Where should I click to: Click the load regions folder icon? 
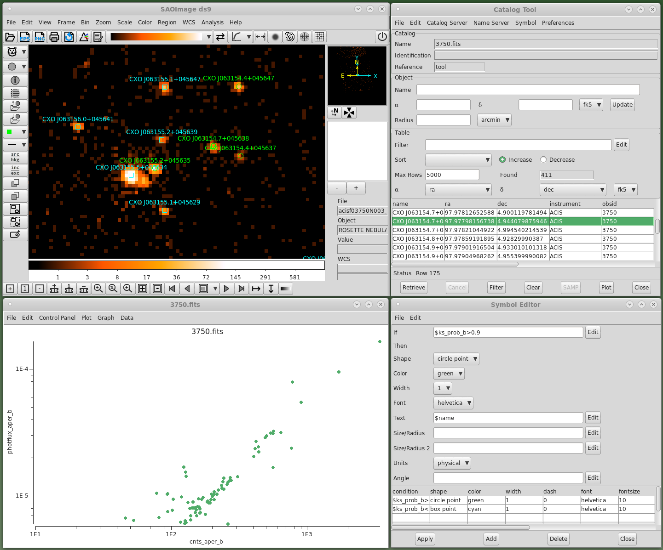[x=15, y=106]
